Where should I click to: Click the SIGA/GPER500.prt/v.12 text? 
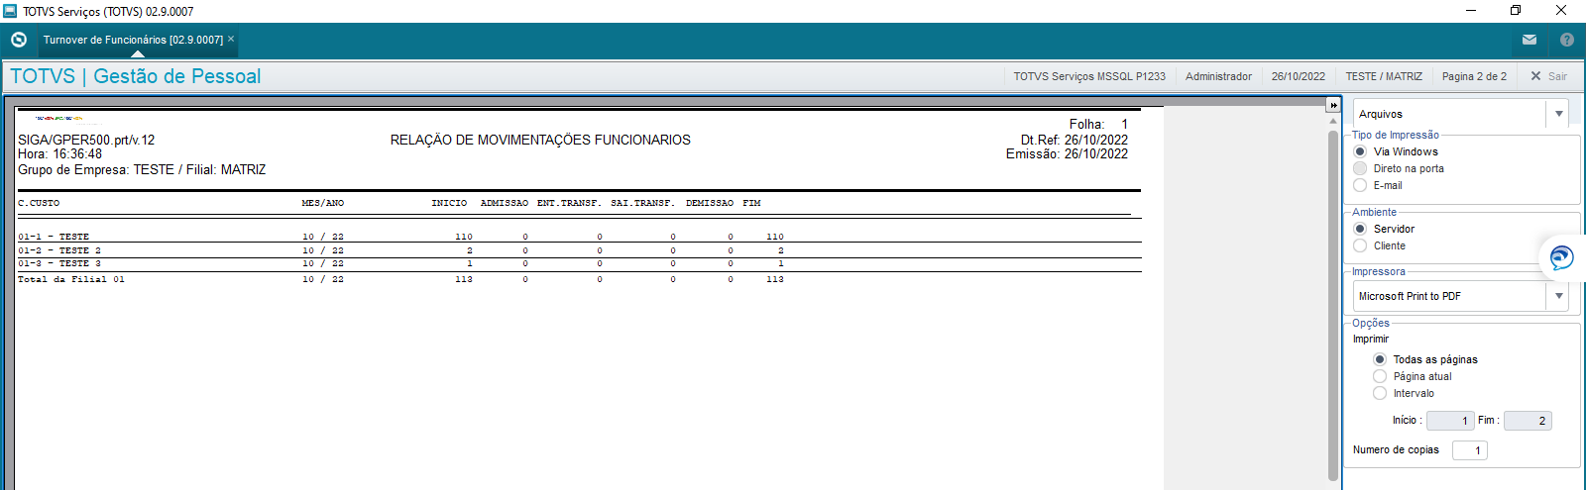86,140
